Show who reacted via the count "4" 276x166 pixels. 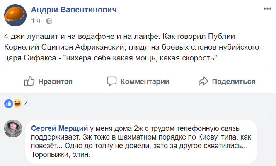[x=26, y=104]
